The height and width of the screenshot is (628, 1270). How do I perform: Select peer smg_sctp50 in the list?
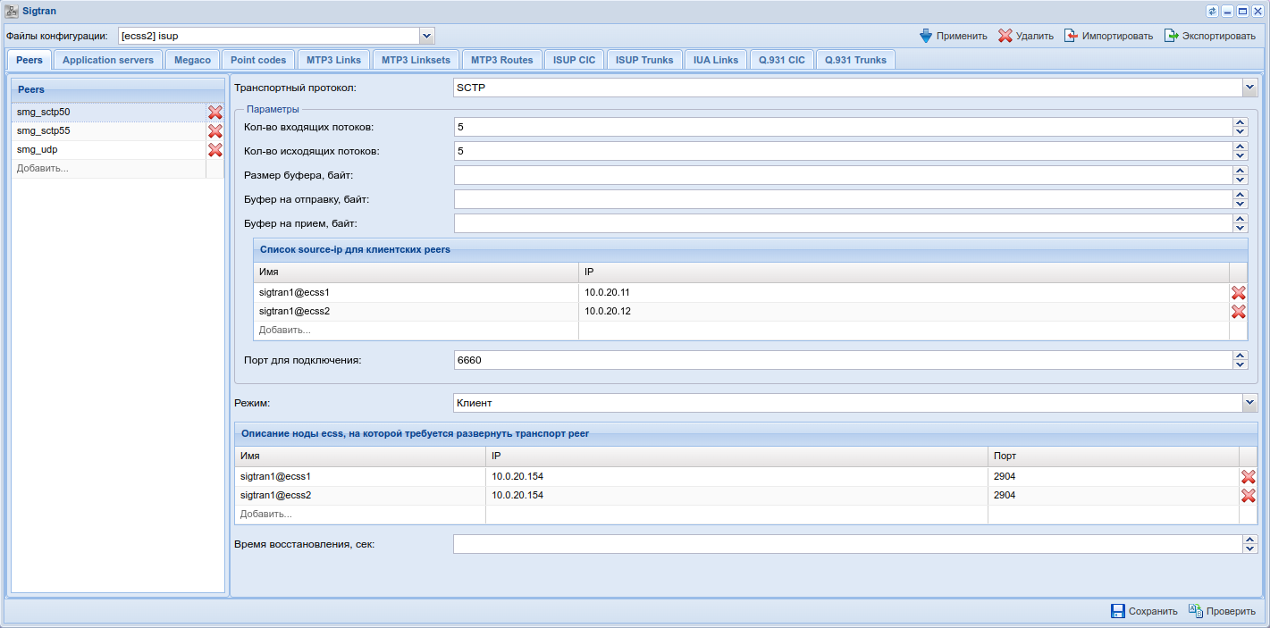click(108, 113)
